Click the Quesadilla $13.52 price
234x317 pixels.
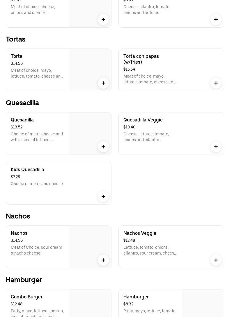pos(17,127)
